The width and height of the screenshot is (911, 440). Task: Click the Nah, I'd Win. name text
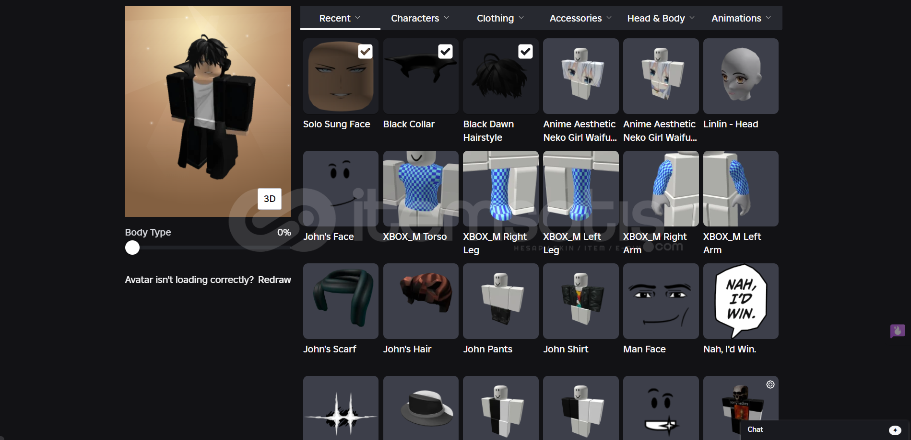pos(730,349)
